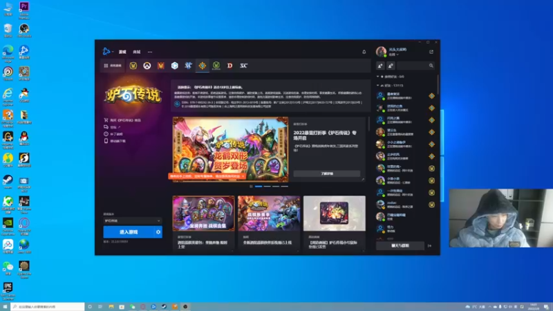Open the 龙鹤双形 banner image
The height and width of the screenshot is (311, 553).
tap(230, 149)
